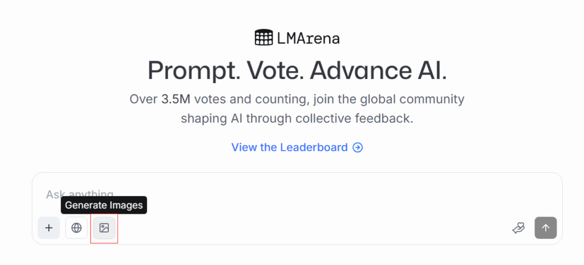Screen dimensions: 584x265
Task: Click the LMArena colosseum logo icon
Action: point(263,38)
